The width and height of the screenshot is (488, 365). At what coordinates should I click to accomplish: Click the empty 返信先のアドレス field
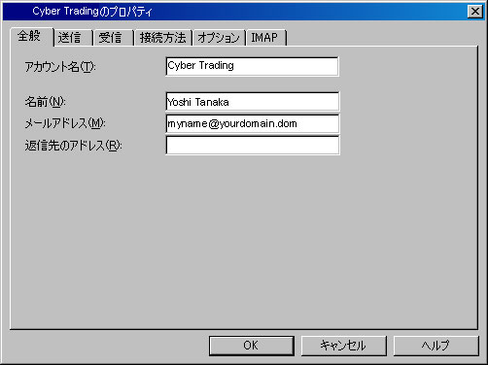[x=252, y=146]
